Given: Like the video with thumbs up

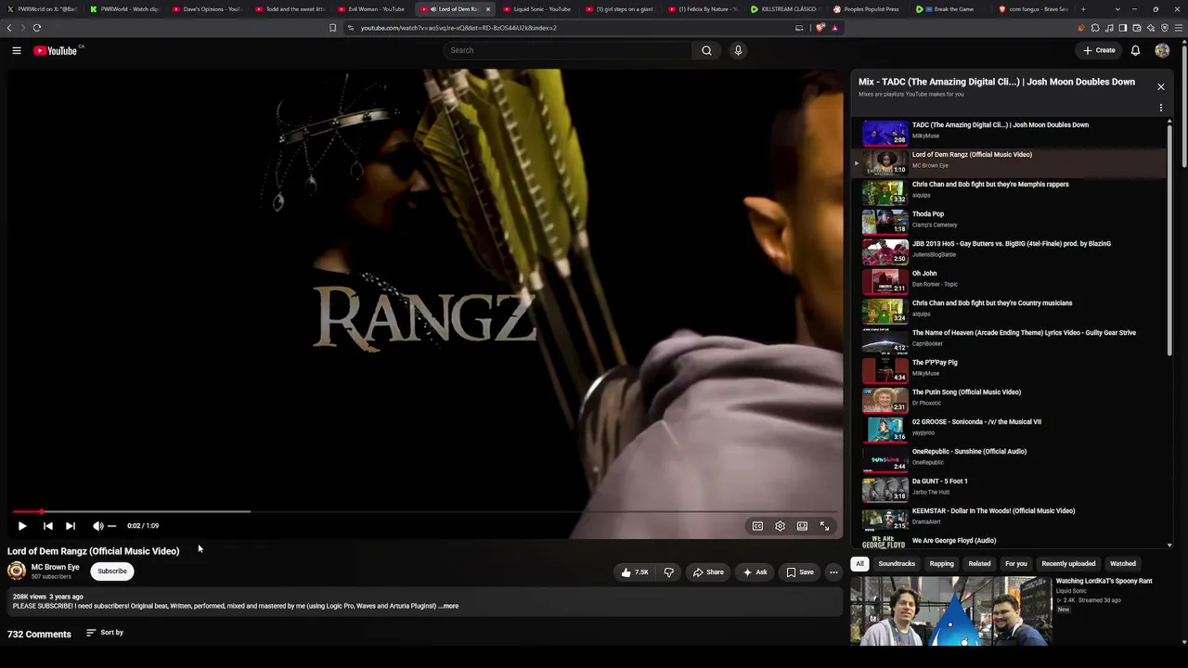Looking at the screenshot, I should click(x=635, y=572).
